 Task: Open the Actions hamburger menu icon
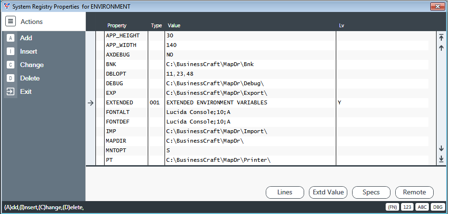[x=11, y=22]
